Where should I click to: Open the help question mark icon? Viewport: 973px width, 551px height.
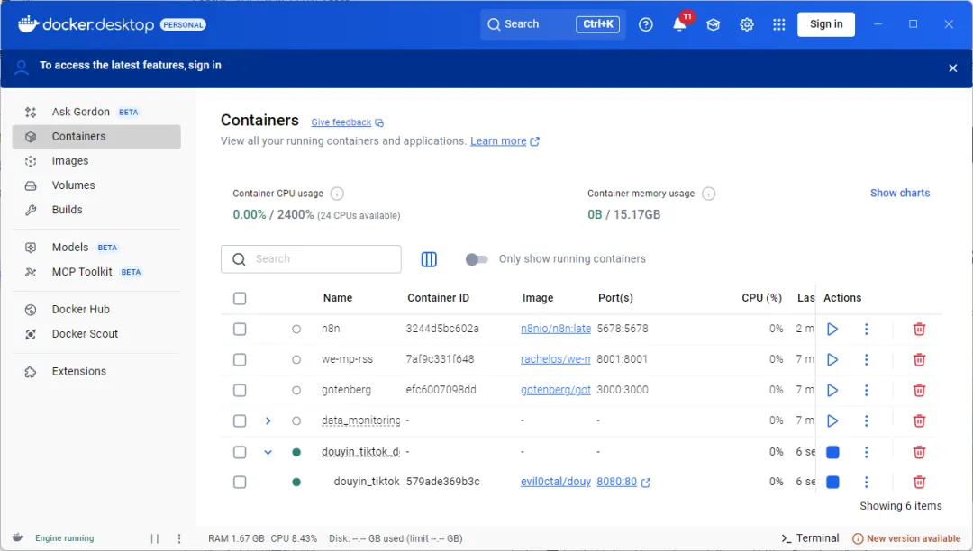coord(645,24)
